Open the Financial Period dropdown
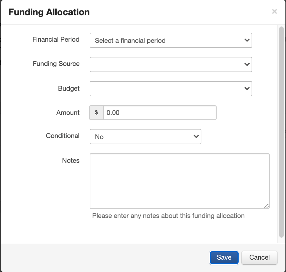The image size is (286, 272). pyautogui.click(x=171, y=41)
